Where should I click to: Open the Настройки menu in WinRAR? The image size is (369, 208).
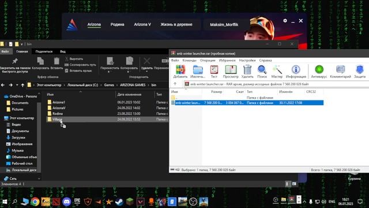point(247,60)
